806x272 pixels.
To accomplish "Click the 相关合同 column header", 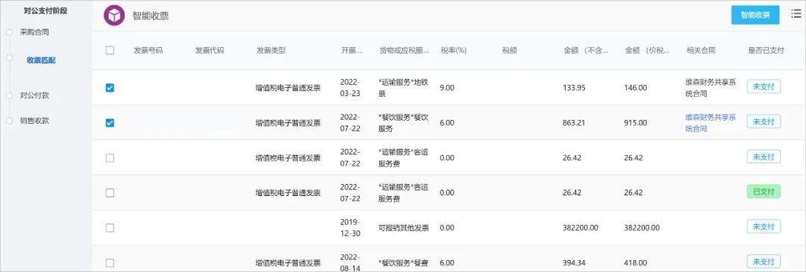I will coord(701,50).
